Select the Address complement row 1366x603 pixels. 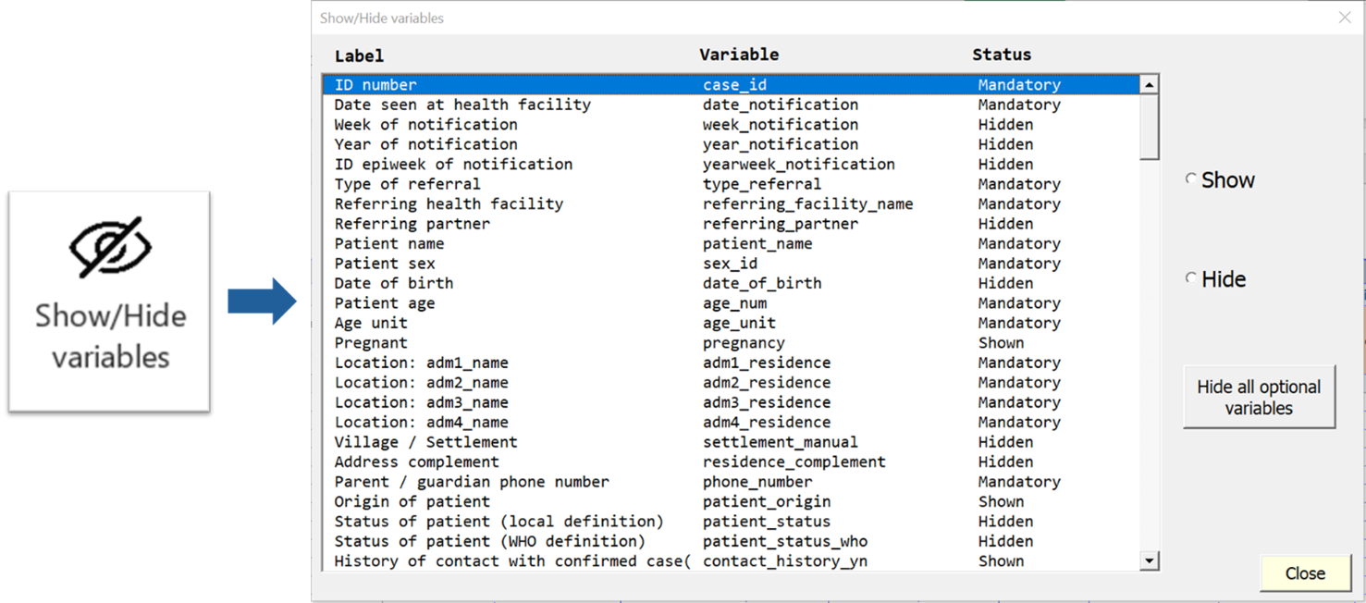732,461
